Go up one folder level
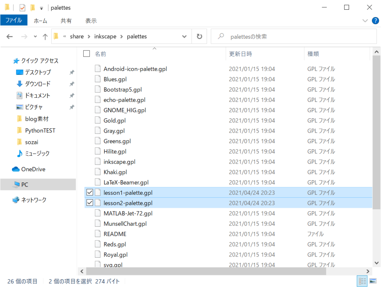This screenshot has height=287, width=381. [45, 37]
